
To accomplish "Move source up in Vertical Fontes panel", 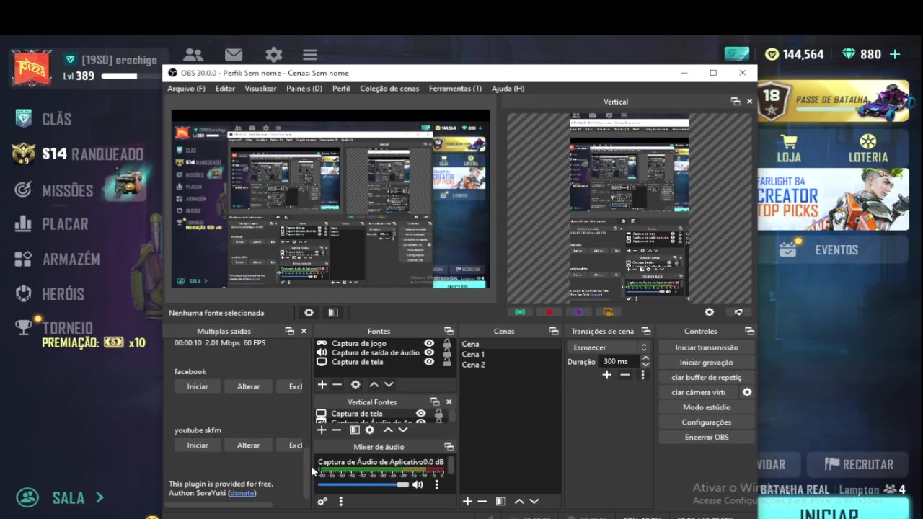I will pyautogui.click(x=388, y=430).
